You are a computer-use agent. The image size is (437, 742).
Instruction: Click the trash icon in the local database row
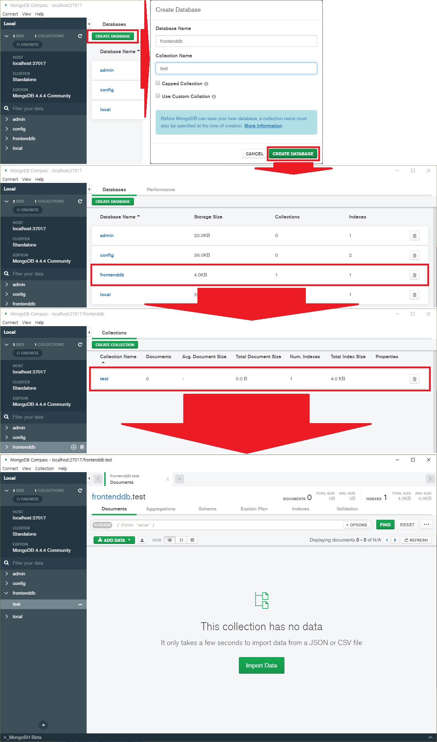[x=415, y=295]
